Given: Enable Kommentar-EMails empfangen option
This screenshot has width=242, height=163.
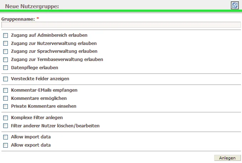Looking at the screenshot, I should [x=6, y=90].
